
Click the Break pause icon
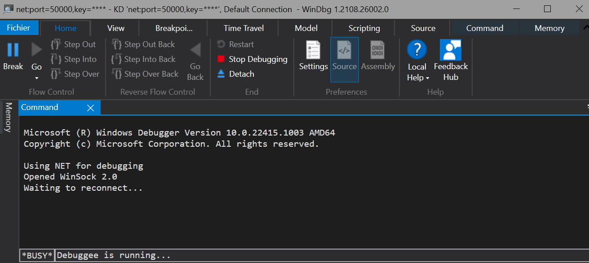[13, 49]
